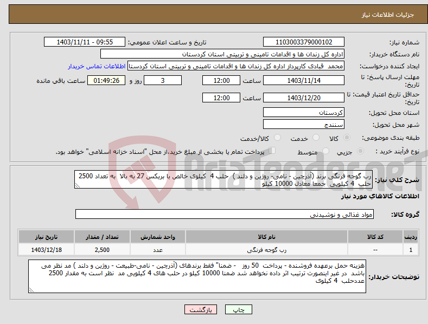
Task: Click the buyer organization name field
Action: (222, 54)
